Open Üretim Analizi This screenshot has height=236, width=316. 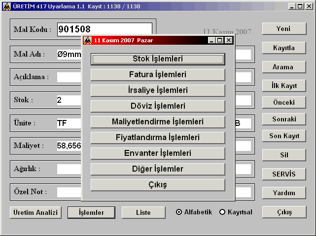point(35,212)
